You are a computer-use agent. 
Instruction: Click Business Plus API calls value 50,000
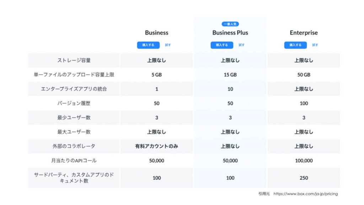pyautogui.click(x=230, y=161)
